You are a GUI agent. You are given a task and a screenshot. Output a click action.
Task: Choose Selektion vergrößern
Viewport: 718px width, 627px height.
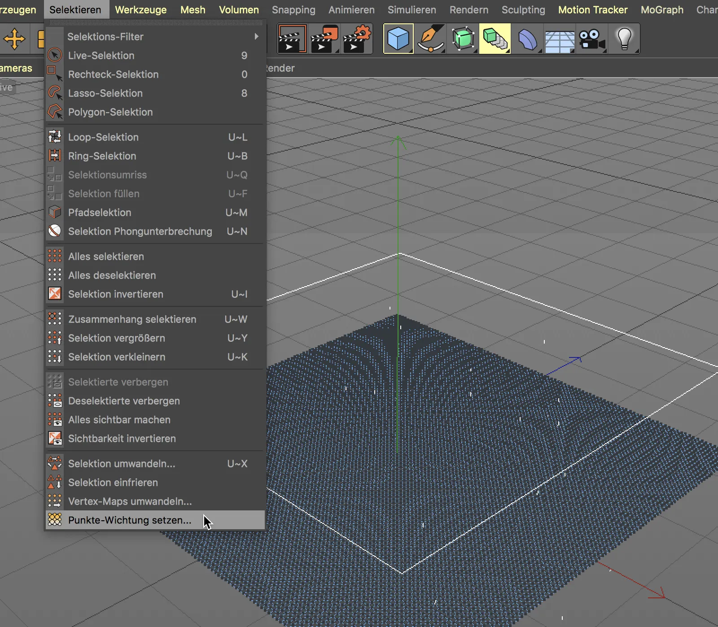[x=155, y=338]
